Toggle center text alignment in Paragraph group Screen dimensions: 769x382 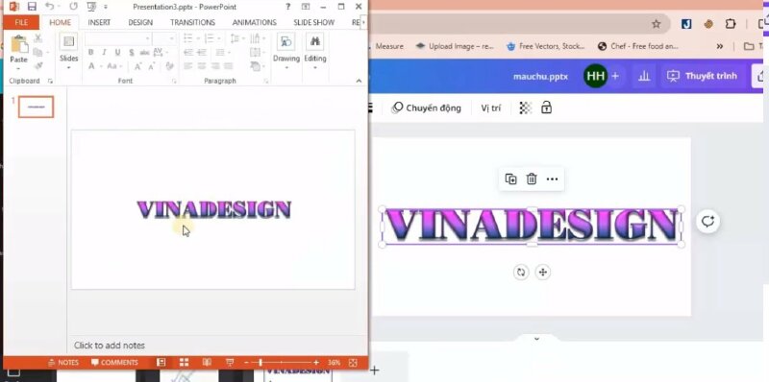pos(202,66)
